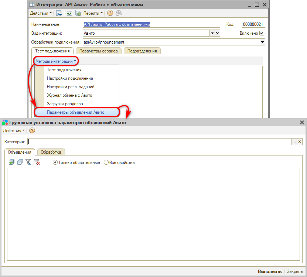Click into the Категория input field
The width and height of the screenshot is (307, 277).
(159, 141)
